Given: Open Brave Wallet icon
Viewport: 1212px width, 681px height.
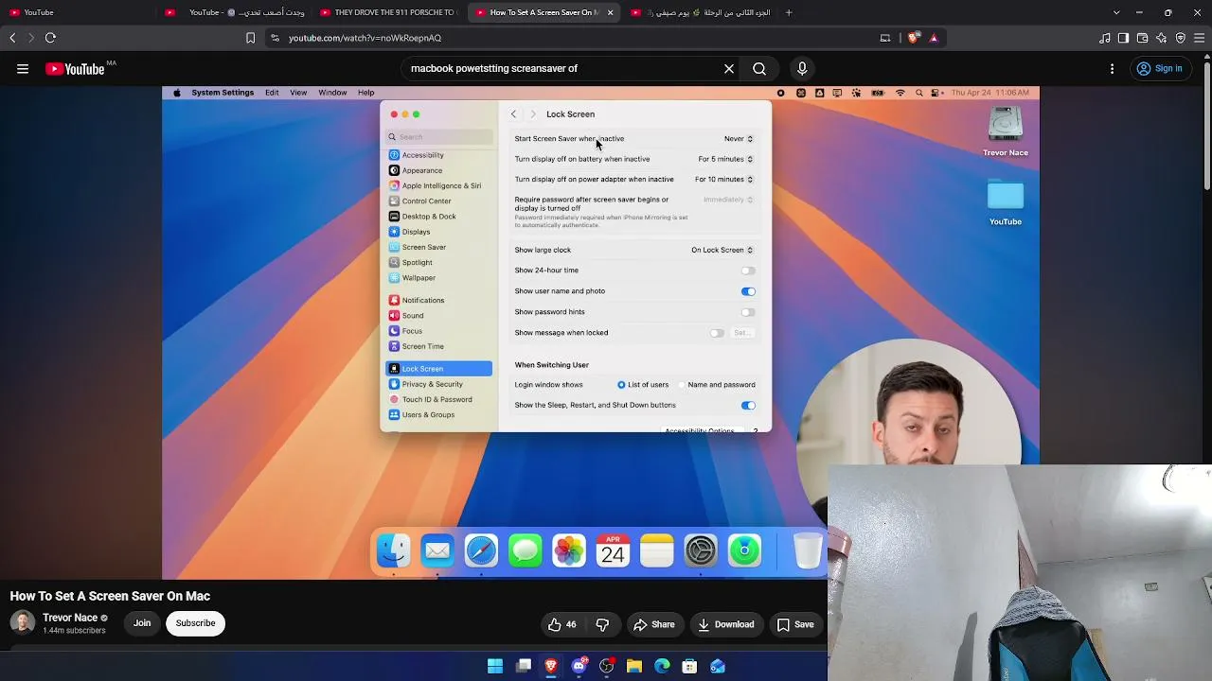Looking at the screenshot, I should [1142, 38].
